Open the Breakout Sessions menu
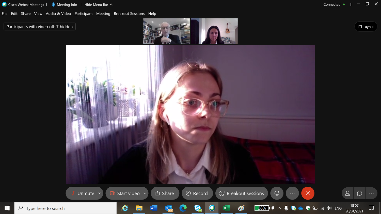The height and width of the screenshot is (214, 381). pyautogui.click(x=129, y=14)
